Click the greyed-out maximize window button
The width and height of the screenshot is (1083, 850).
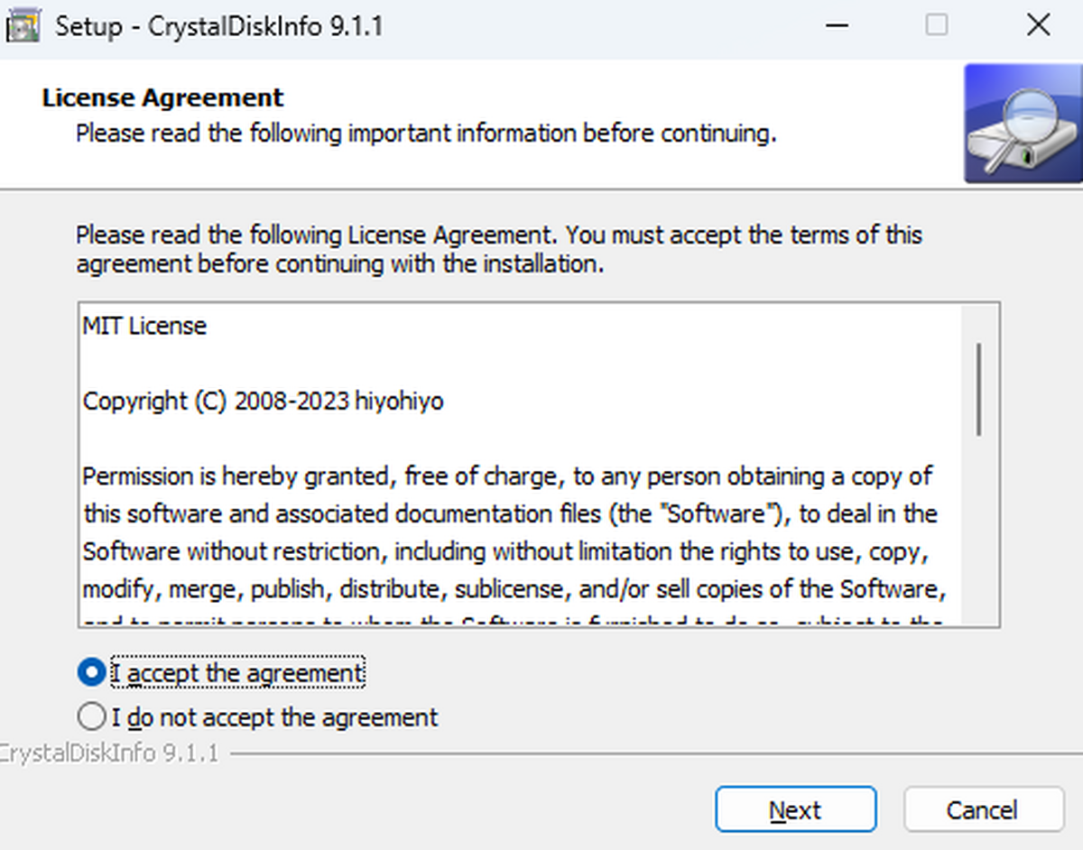point(937,25)
